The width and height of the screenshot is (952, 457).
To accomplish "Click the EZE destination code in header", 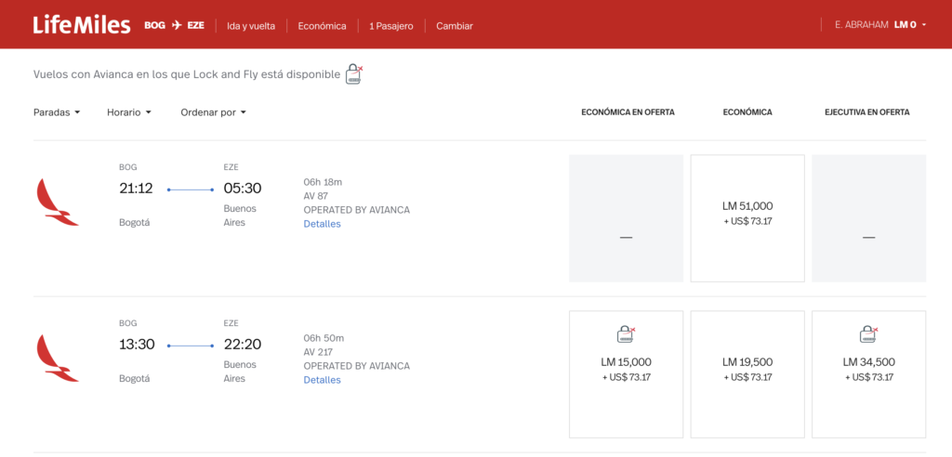I will pos(195,25).
